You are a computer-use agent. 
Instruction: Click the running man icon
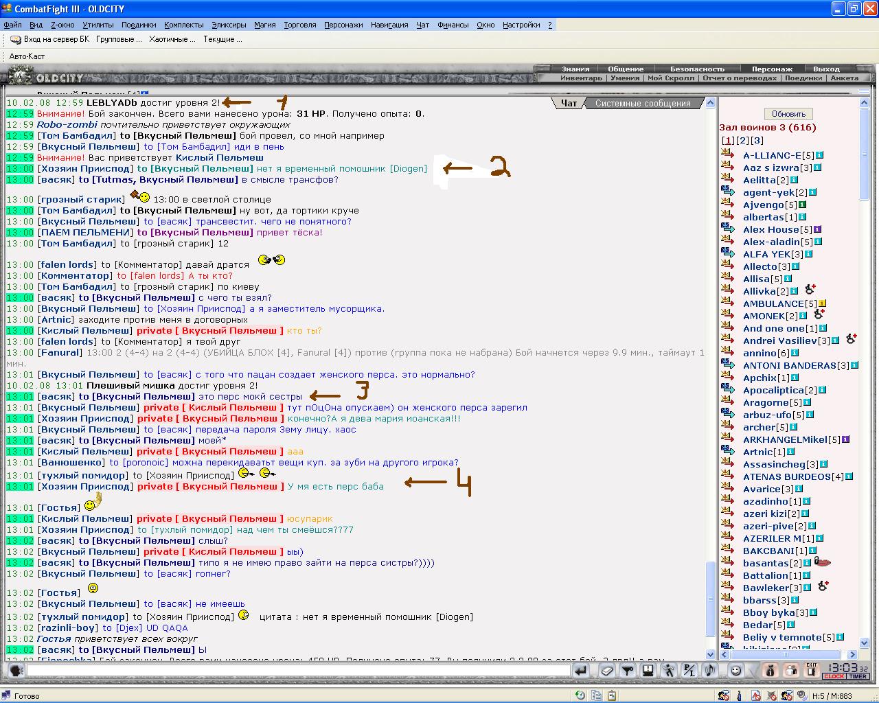[669, 671]
